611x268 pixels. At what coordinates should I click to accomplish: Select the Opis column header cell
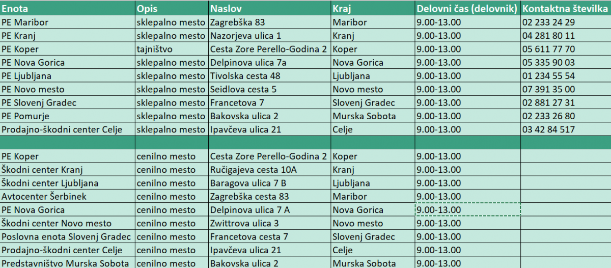pos(172,9)
